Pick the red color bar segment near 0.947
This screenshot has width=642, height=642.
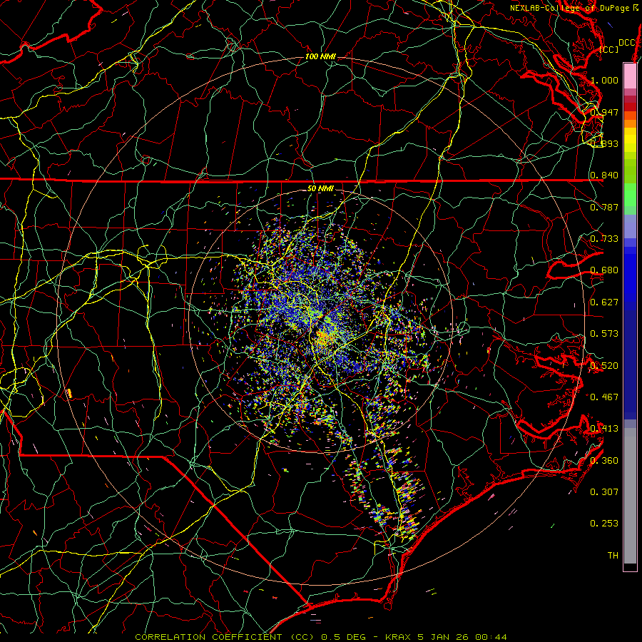pyautogui.click(x=630, y=106)
